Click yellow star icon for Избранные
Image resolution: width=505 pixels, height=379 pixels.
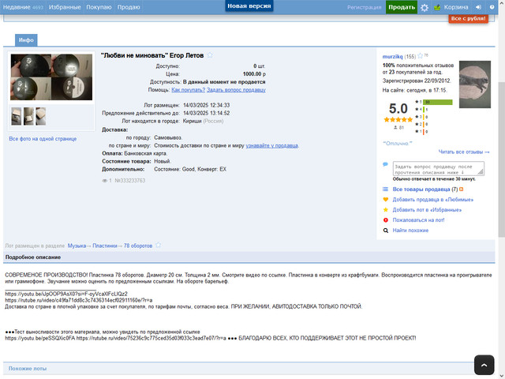(x=386, y=210)
